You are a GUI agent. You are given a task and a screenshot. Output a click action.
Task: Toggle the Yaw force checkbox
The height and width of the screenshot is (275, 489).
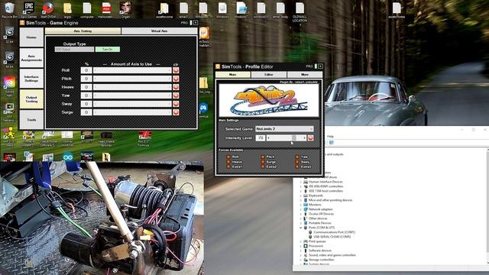point(297,157)
